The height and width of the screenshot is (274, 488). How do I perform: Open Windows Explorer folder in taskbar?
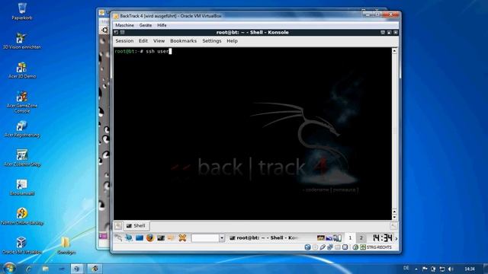click(46, 269)
